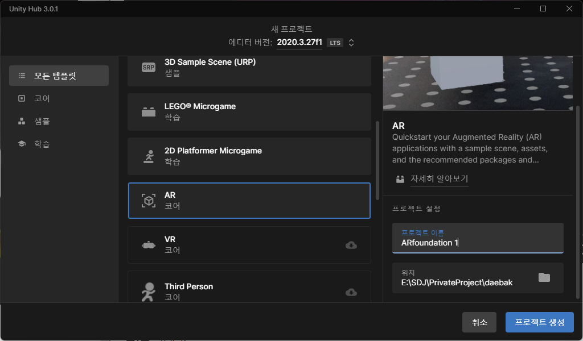
Task: Select the 3D Sample Scene (URP) template
Action: click(x=249, y=70)
